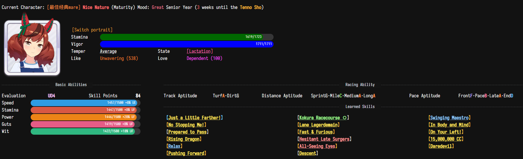Viewport: 523px width, 159px height.
Task: Open the On Your Left! skill
Action: (446, 132)
